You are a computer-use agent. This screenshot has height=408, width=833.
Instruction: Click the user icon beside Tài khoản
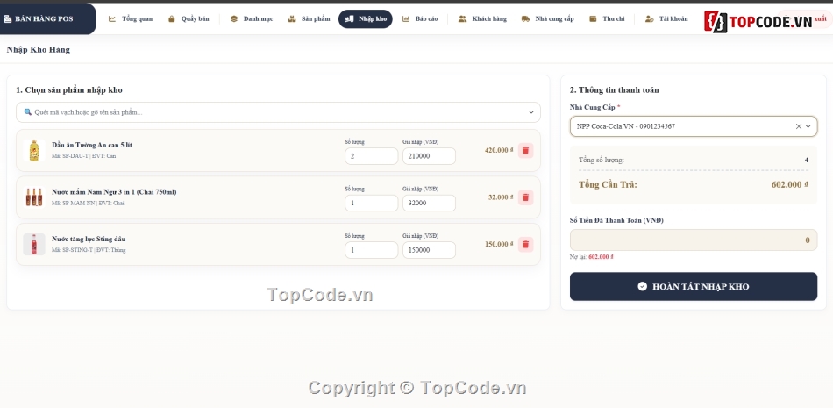pyautogui.click(x=649, y=18)
